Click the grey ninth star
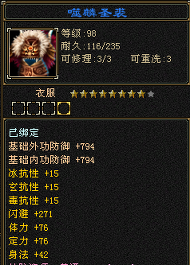 pyautogui.click(x=151, y=94)
